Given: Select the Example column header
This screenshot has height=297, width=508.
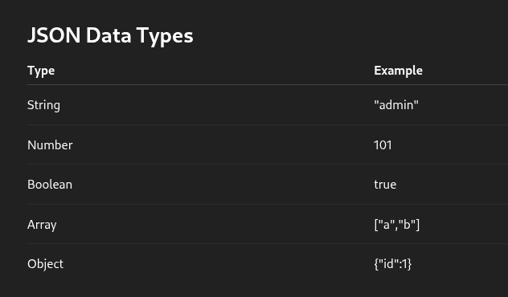Looking at the screenshot, I should 398,71.
